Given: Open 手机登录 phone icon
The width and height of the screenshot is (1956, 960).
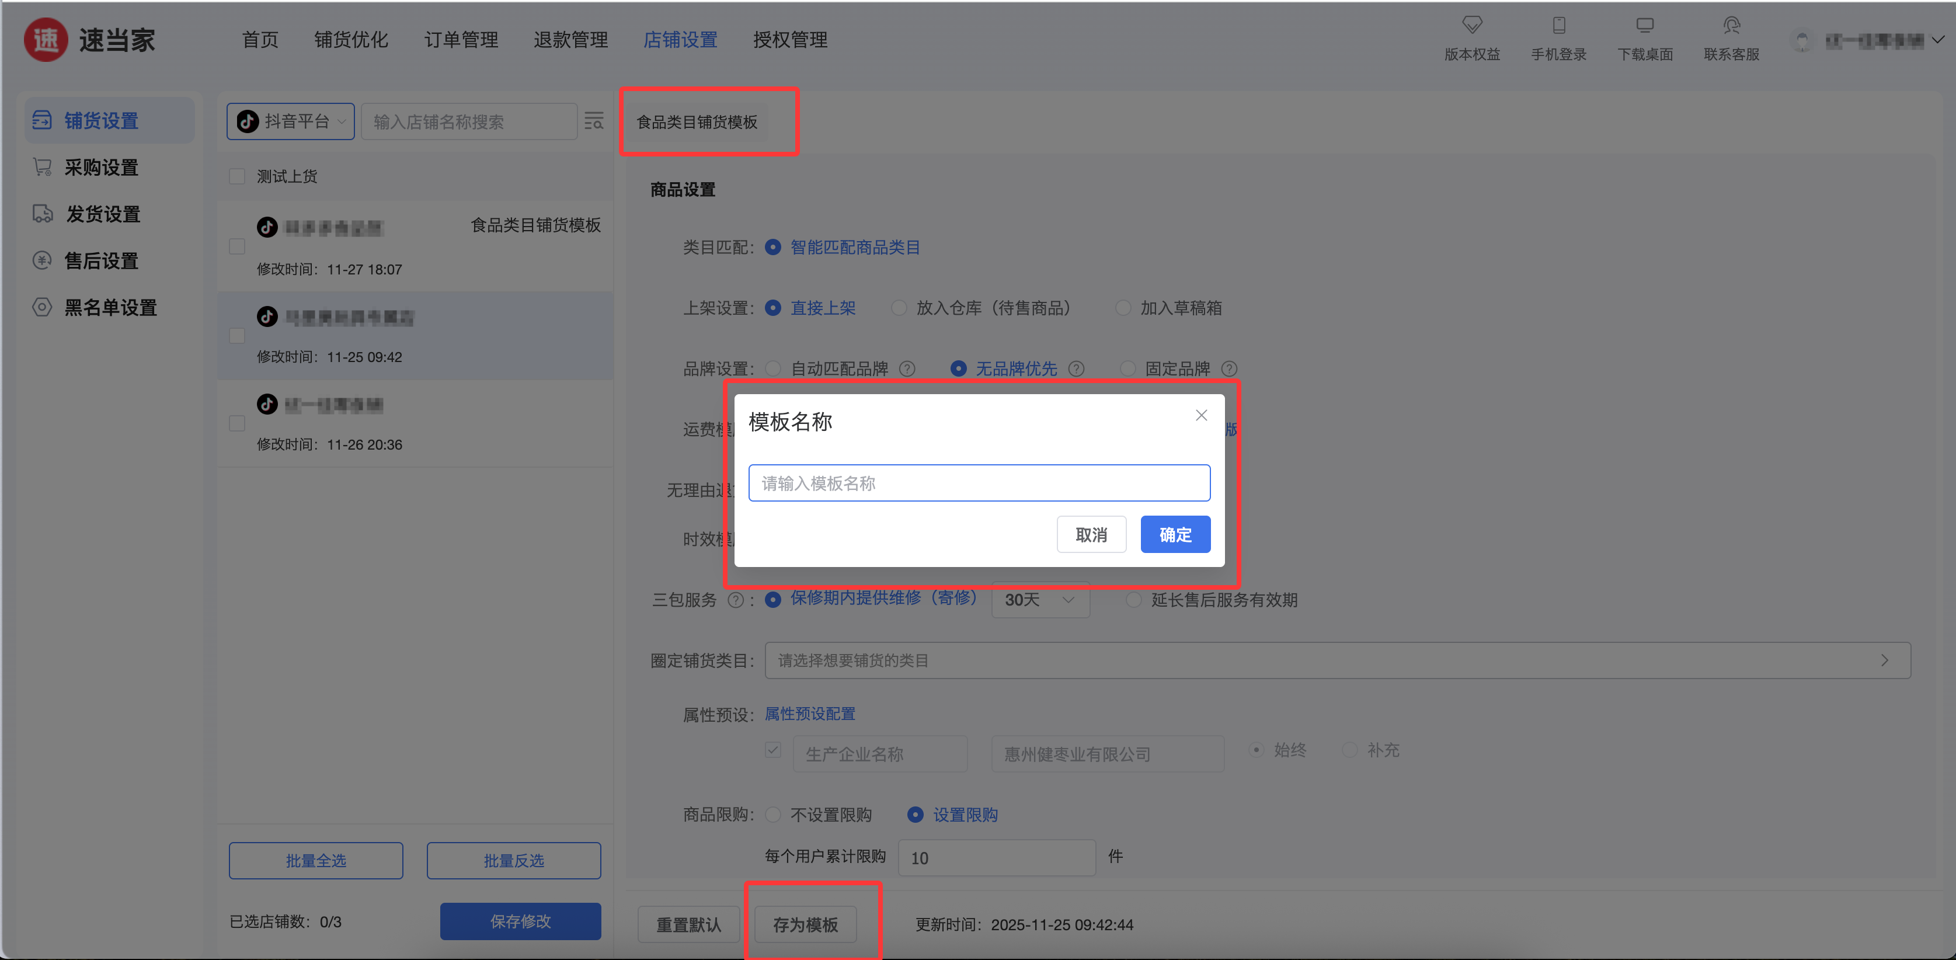Looking at the screenshot, I should pos(1558,25).
